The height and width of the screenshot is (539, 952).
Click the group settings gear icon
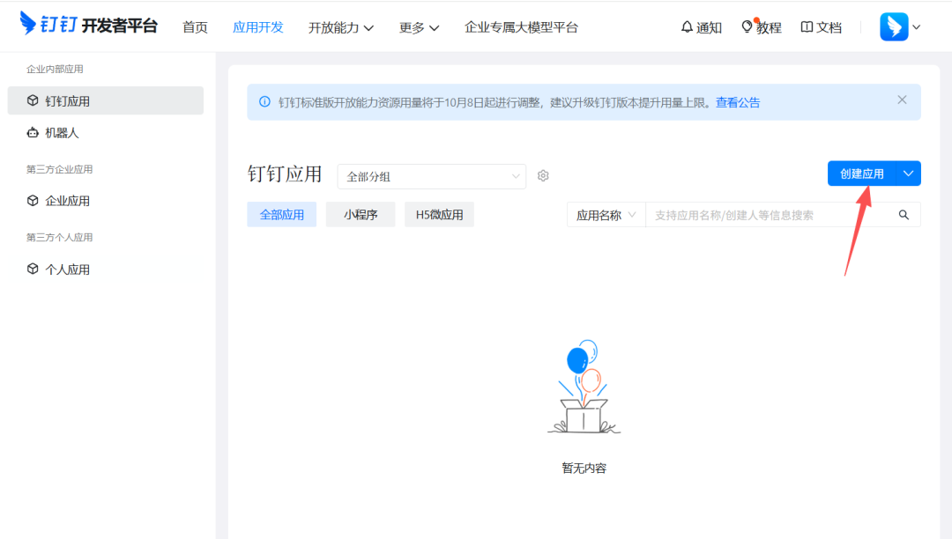[x=543, y=175]
